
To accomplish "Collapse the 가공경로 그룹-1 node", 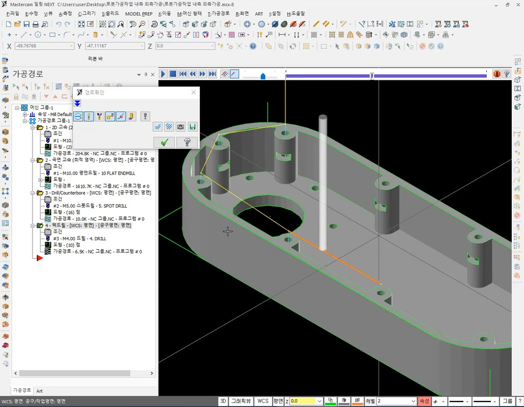I will (x=25, y=121).
